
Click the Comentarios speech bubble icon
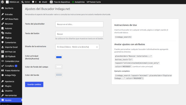[3, 42]
